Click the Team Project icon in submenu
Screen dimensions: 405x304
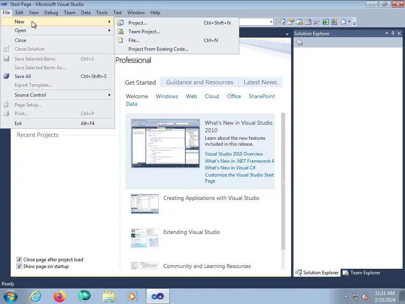point(120,32)
